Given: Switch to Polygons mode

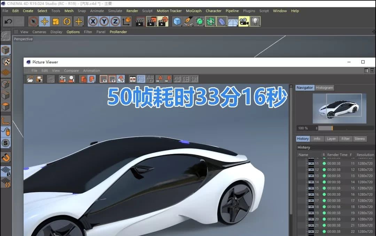Looking at the screenshot, I should [6, 106].
